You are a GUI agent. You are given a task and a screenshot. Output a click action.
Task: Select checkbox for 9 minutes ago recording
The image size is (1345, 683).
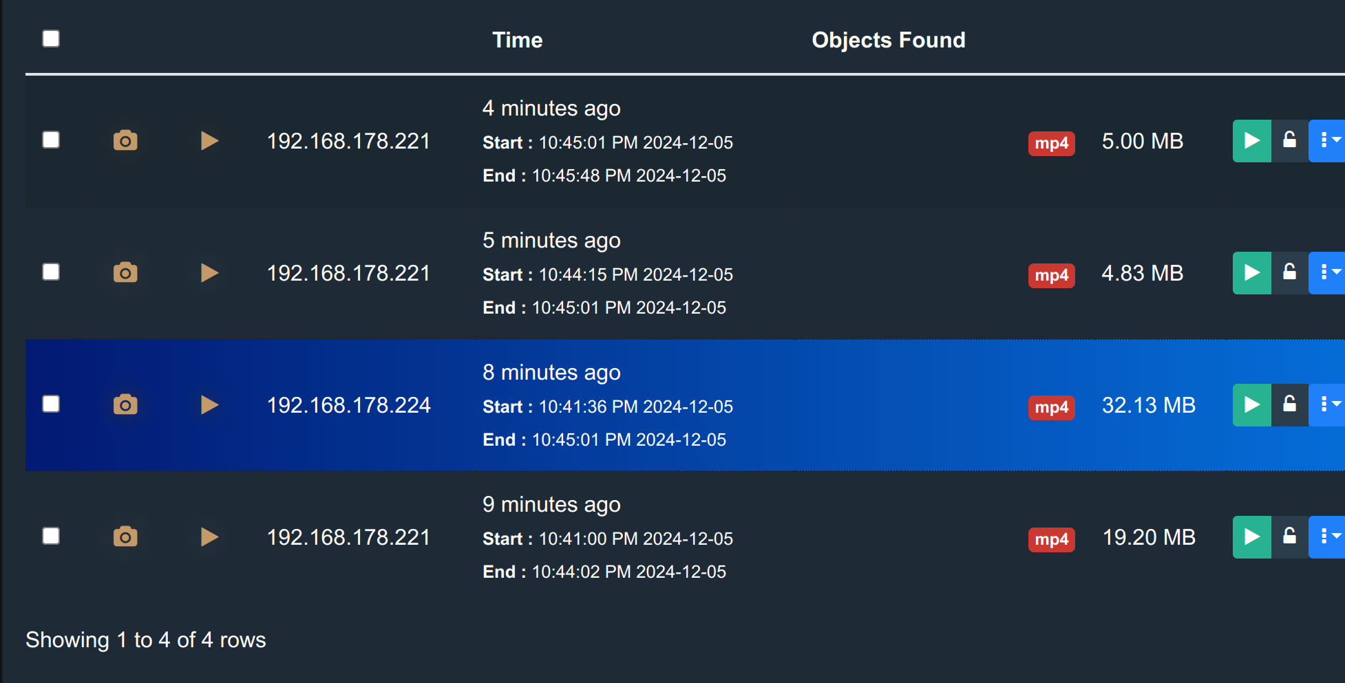[x=51, y=536]
